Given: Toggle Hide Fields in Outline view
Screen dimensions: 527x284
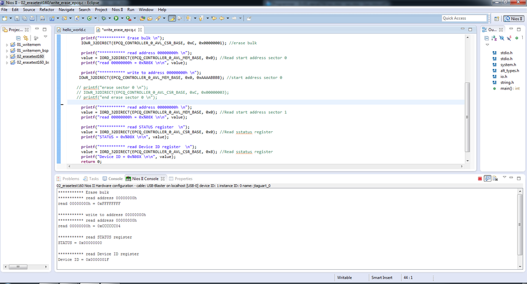Looking at the screenshot, I should [x=502, y=38].
